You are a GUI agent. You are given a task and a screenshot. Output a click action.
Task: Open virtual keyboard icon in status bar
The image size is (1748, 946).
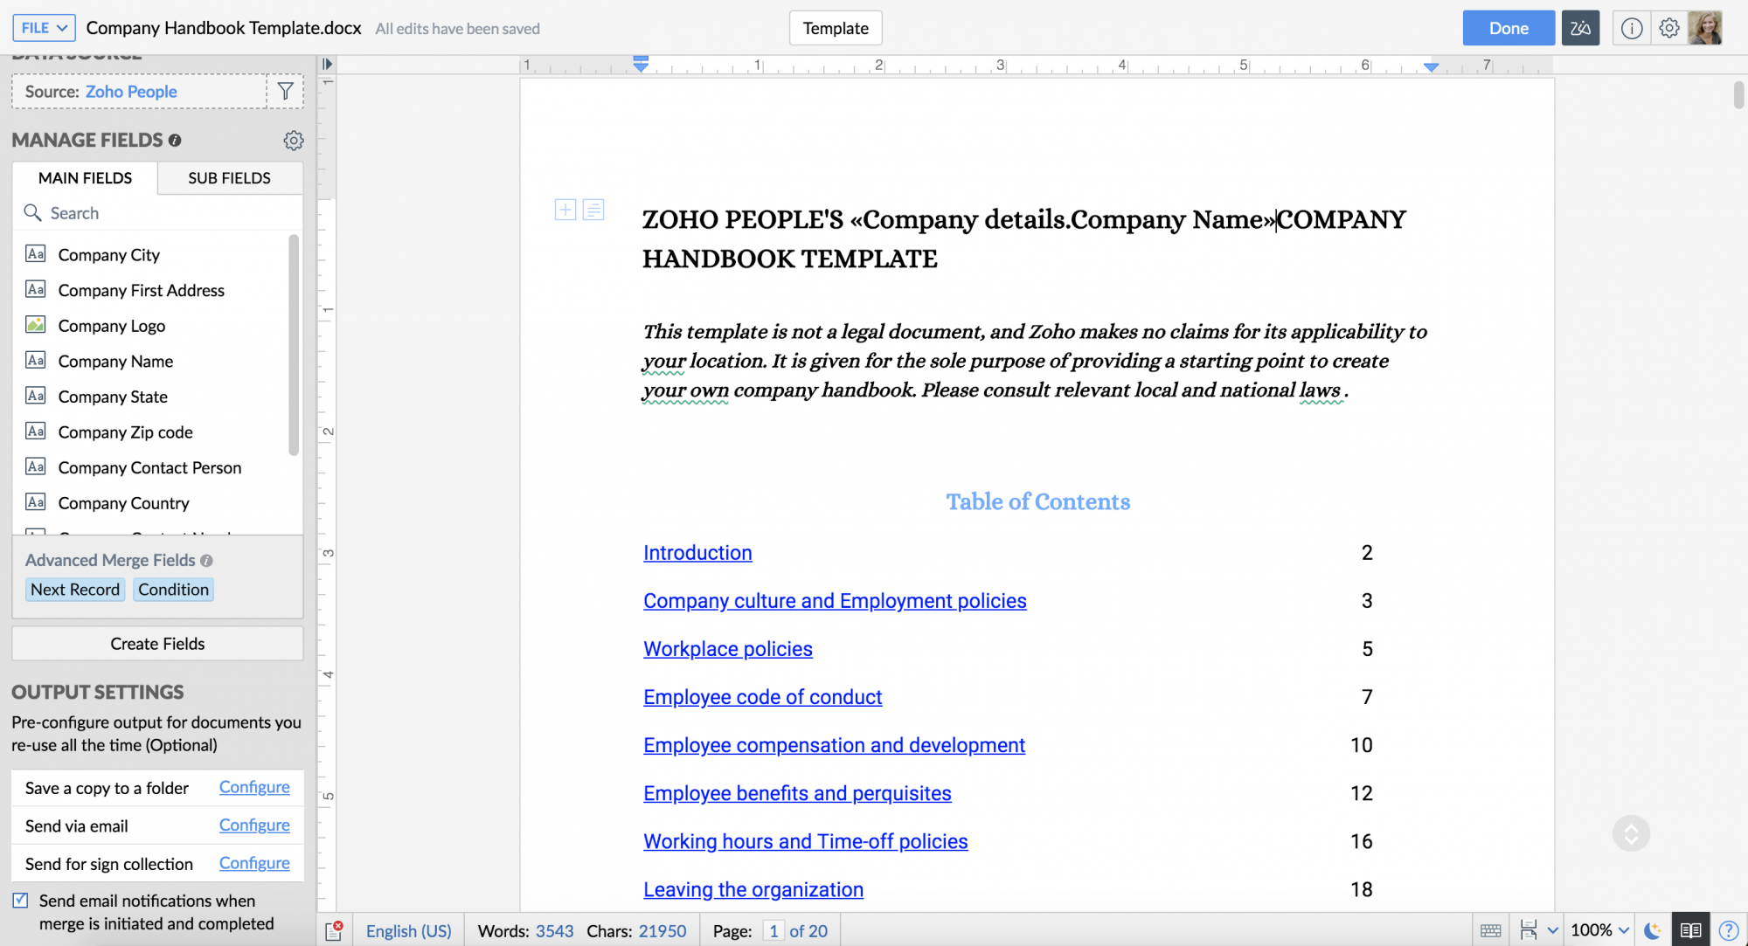coord(1491,930)
